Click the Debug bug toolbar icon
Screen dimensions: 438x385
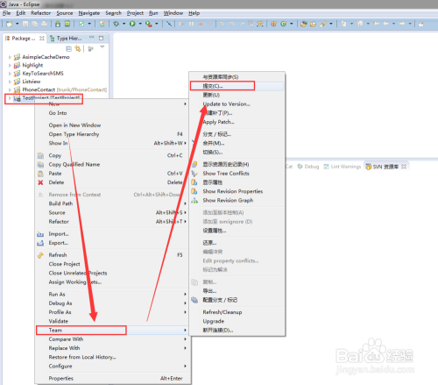coord(117,24)
